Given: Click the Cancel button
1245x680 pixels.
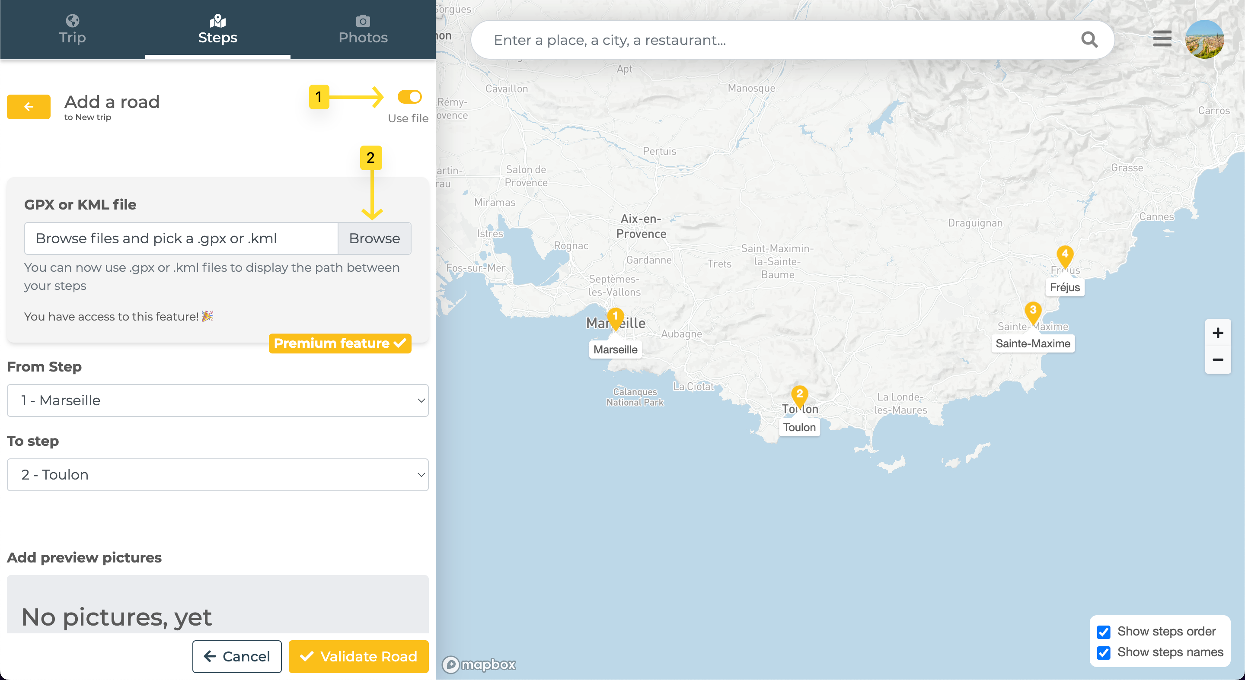Looking at the screenshot, I should click(x=237, y=656).
